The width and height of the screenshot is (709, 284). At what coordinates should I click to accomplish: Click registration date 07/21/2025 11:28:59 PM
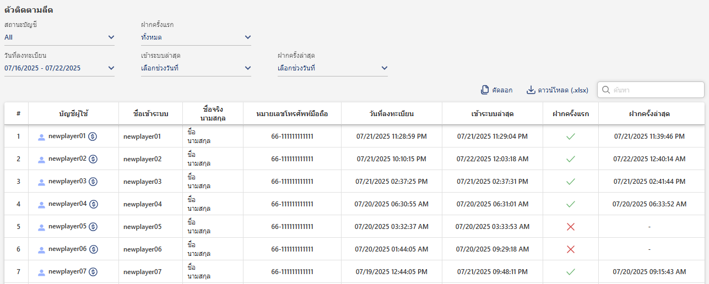[x=392, y=136]
